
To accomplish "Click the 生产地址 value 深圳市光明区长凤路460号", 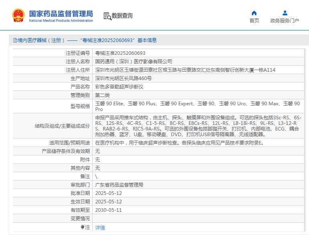I will click(123, 78).
